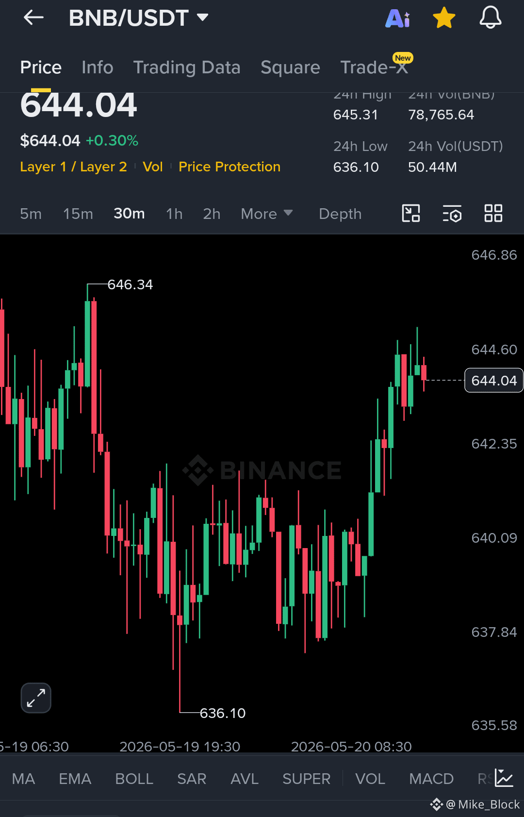Toggle the MACD sub-indicator

(431, 779)
